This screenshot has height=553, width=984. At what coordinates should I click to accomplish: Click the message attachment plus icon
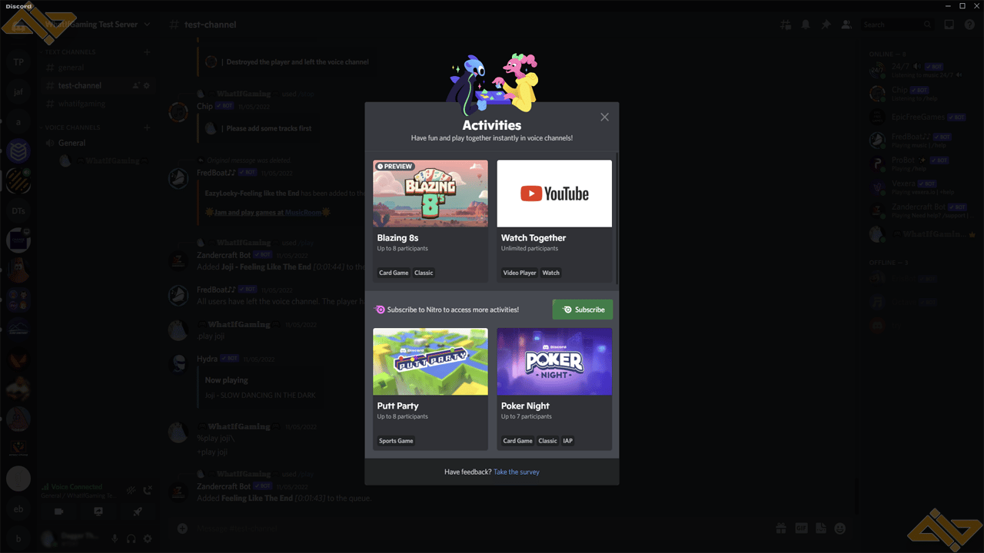(x=182, y=528)
